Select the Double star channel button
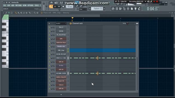Viewport: 175px width, 98px height. coord(61,47)
